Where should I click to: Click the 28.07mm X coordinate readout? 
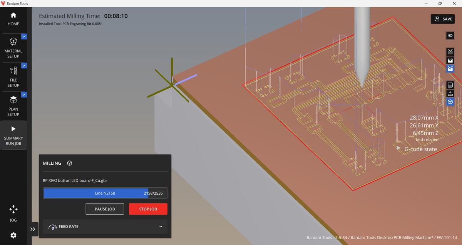click(x=424, y=118)
